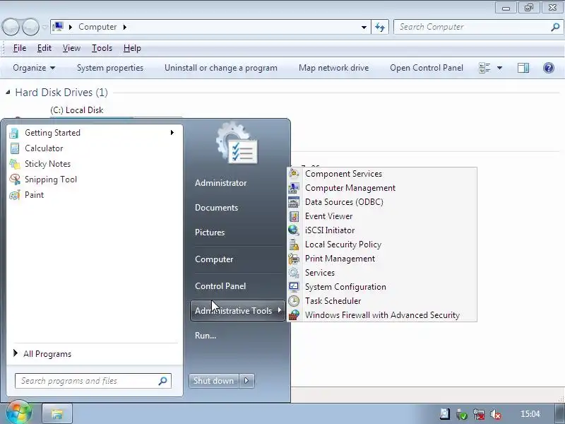This screenshot has width=565, height=424.
Task: Click the Forward navigation button
Action: tap(30, 27)
